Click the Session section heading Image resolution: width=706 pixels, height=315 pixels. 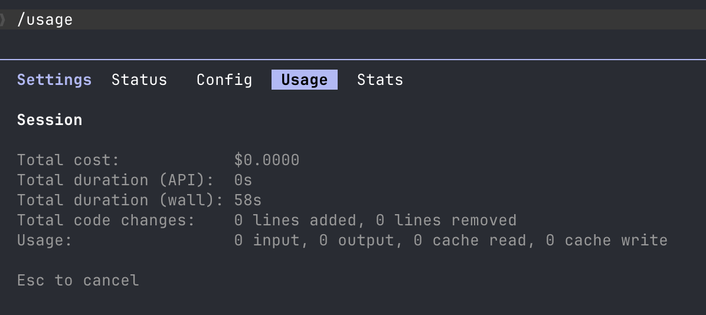click(x=50, y=120)
